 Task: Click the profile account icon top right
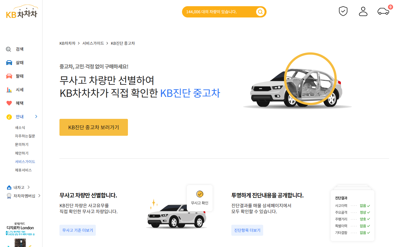(x=363, y=11)
